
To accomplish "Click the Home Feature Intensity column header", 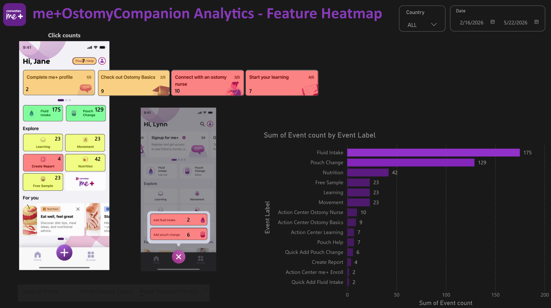I will click(x=169, y=291).
